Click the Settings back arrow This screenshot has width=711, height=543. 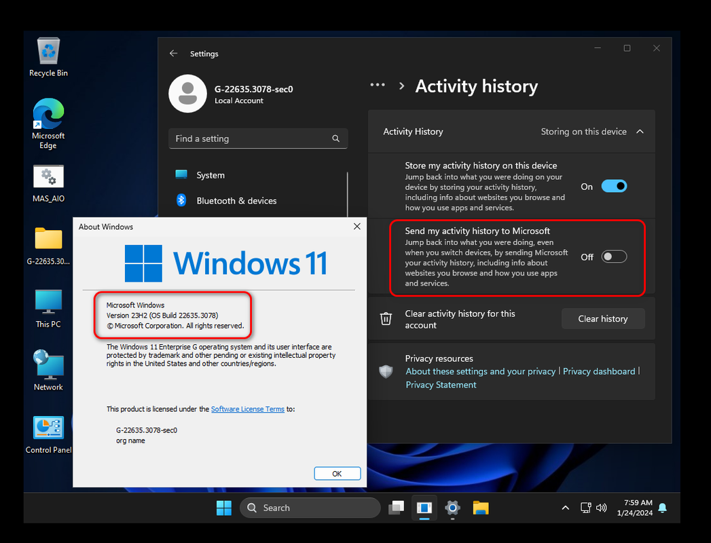(173, 54)
